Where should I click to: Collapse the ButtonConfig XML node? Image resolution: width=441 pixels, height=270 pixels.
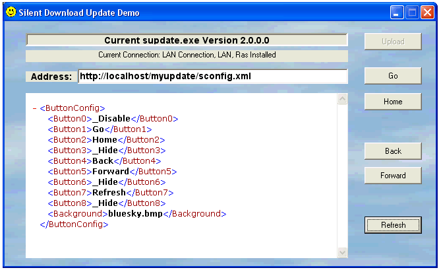34,108
